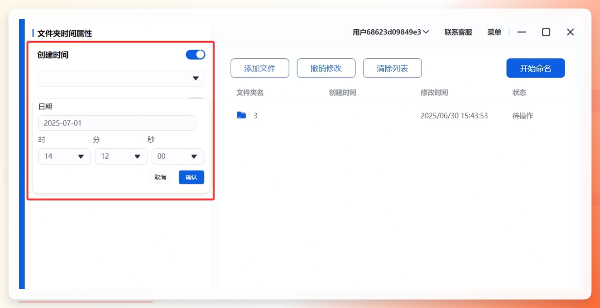Click the 清除列表 button
This screenshot has height=308, width=600.
click(x=393, y=68)
